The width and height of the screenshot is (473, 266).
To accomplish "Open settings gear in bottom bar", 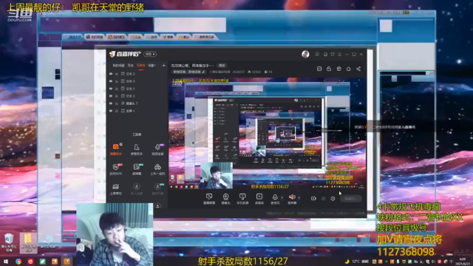I will tap(333, 199).
